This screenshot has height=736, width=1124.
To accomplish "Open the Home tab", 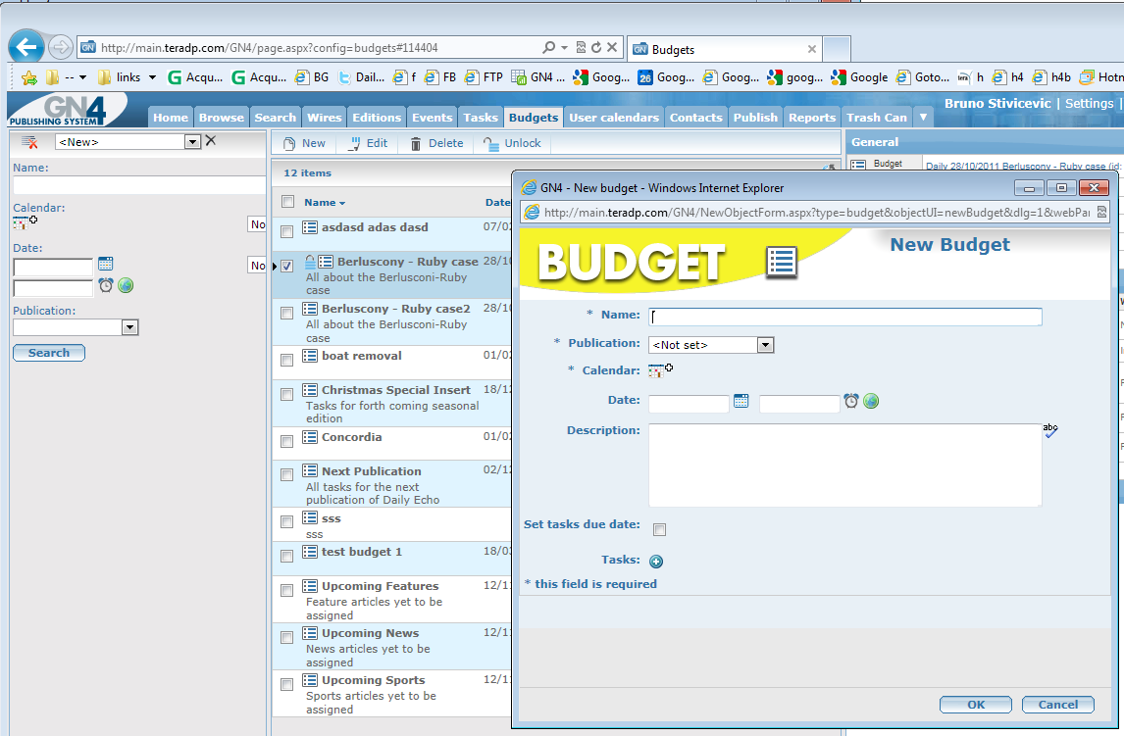I will (x=171, y=118).
